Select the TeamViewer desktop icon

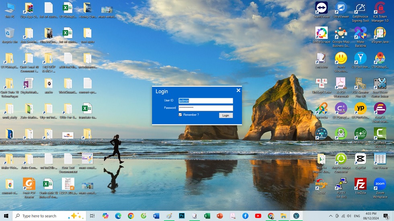[x=321, y=8]
